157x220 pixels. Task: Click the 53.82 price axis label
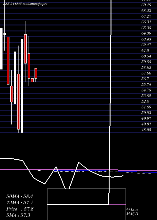point(146,96)
